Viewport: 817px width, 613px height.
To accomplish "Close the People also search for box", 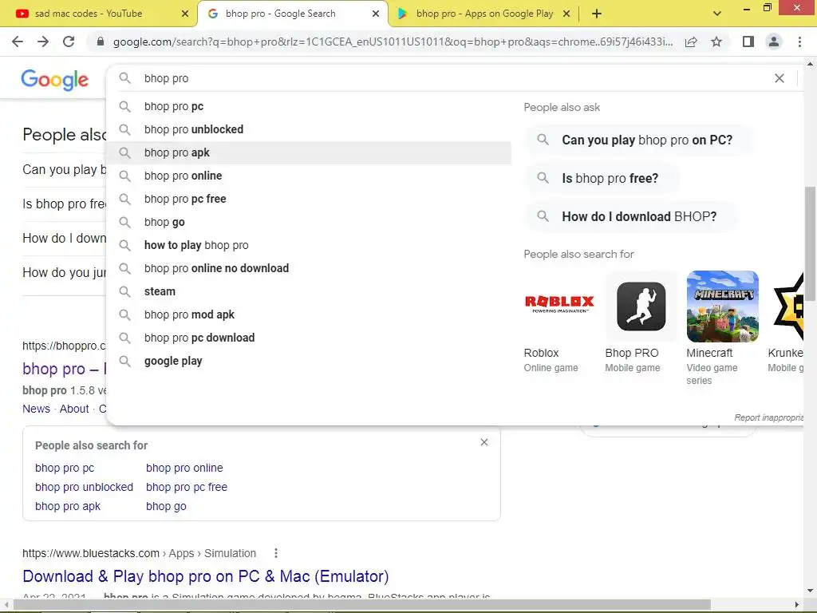I will 484,442.
